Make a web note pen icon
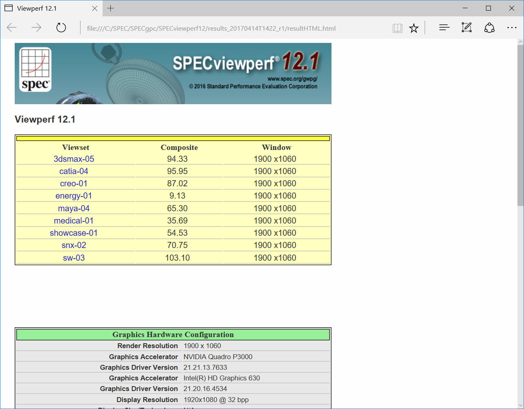 466,28
